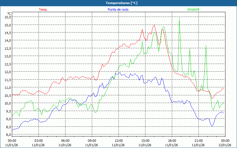Image resolution: width=237 pixels, height=148 pixels.
Task: Click the 12/01/26 date label
Action: (x=225, y=145)
